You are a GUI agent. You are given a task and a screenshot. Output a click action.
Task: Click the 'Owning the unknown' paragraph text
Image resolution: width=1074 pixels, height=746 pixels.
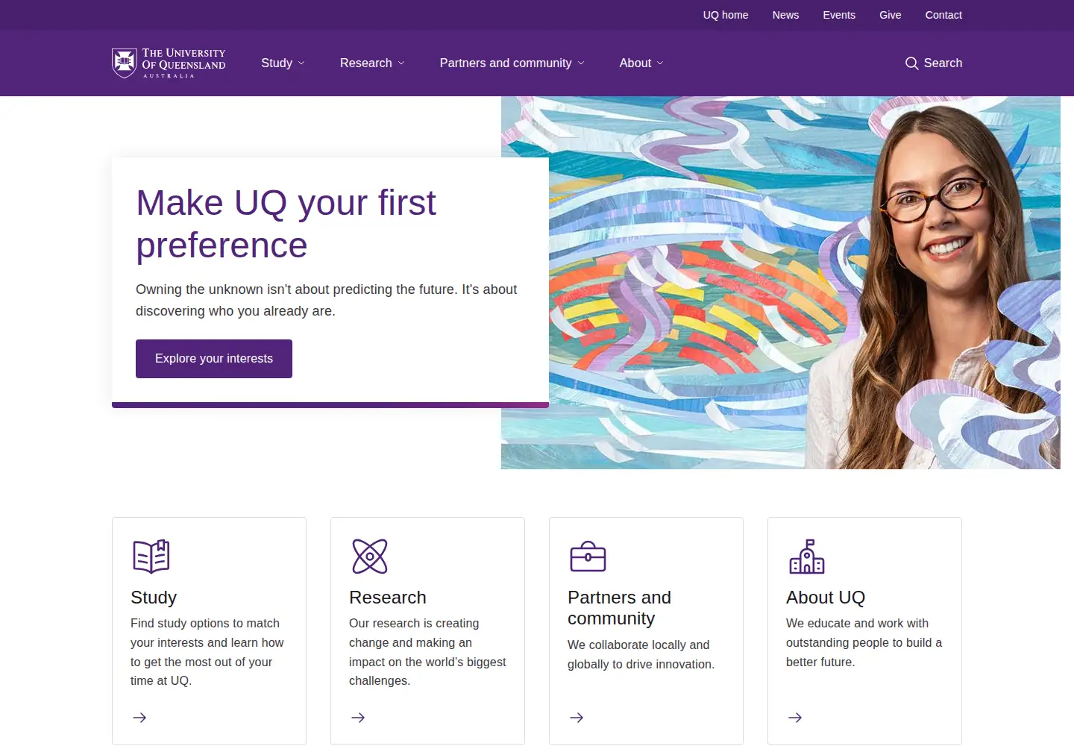[x=326, y=300]
